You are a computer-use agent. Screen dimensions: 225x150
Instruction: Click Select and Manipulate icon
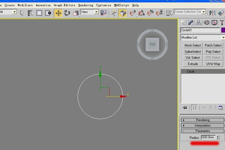(x=114, y=13)
